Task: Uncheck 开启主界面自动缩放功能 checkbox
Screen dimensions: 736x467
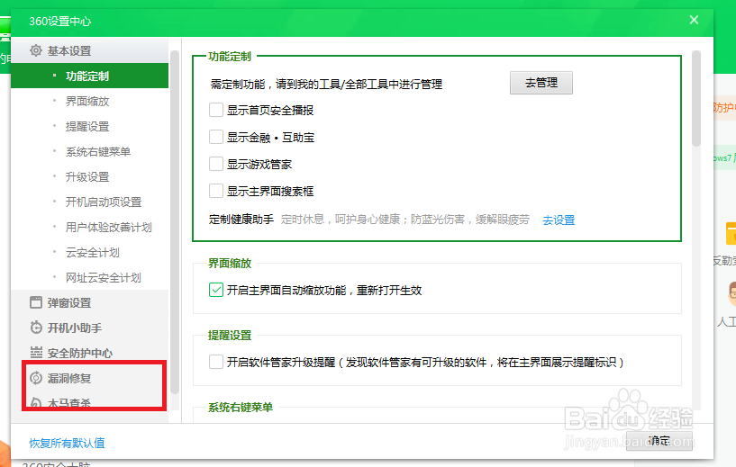Action: coord(216,291)
